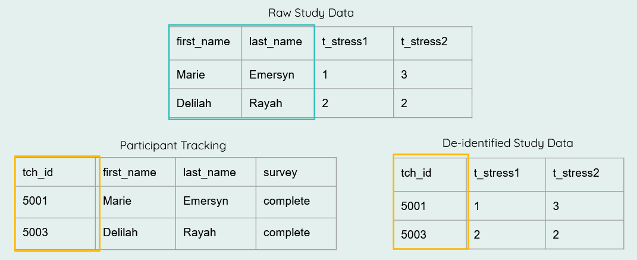Click the 'complete' status for Delilah
The image size is (637, 260).
[x=296, y=234]
